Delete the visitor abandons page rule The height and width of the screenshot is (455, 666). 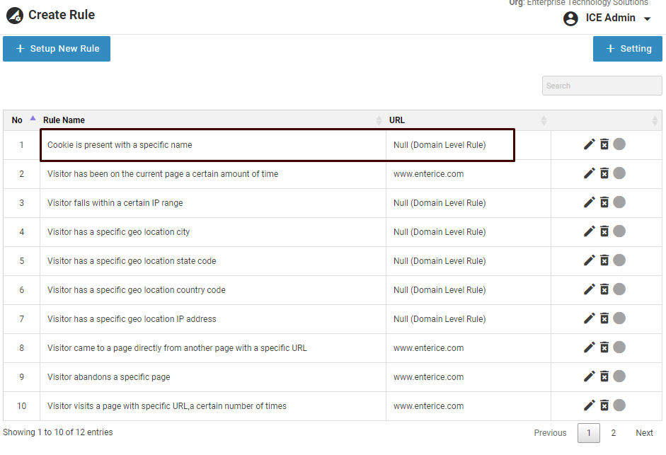pos(604,376)
